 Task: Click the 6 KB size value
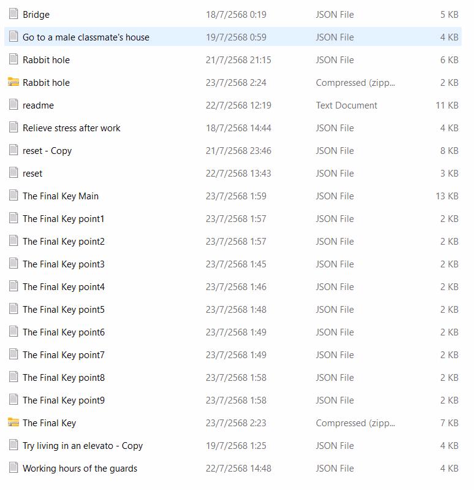450,60
